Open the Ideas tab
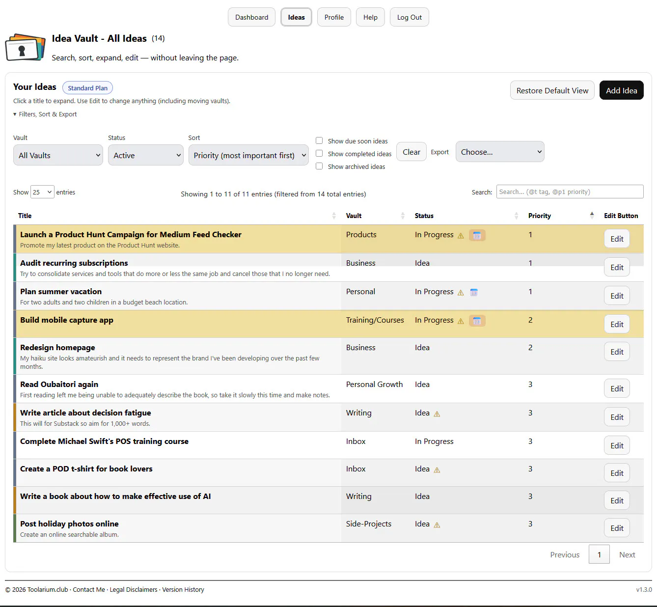This screenshot has height=607, width=657. pyautogui.click(x=296, y=17)
